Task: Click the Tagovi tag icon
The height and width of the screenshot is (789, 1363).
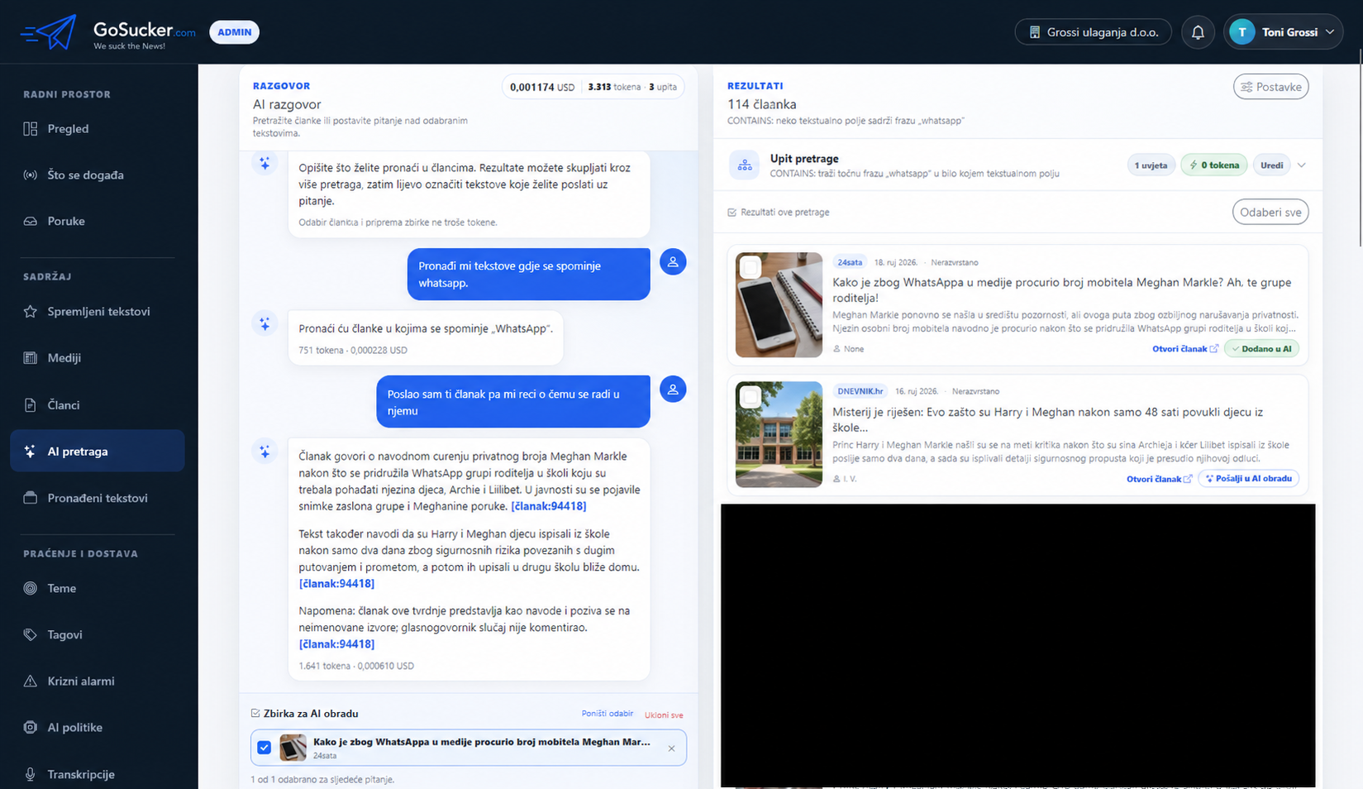Action: 31,635
